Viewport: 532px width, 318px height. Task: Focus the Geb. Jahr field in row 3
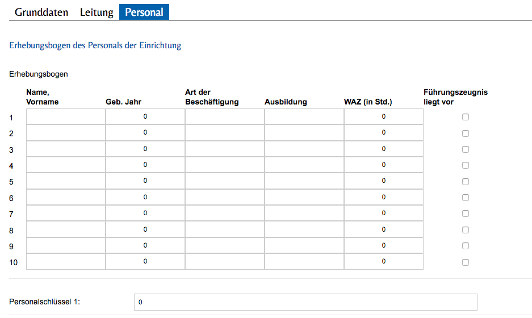pos(145,149)
